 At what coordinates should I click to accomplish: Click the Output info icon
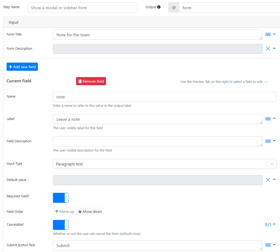pos(159,7)
